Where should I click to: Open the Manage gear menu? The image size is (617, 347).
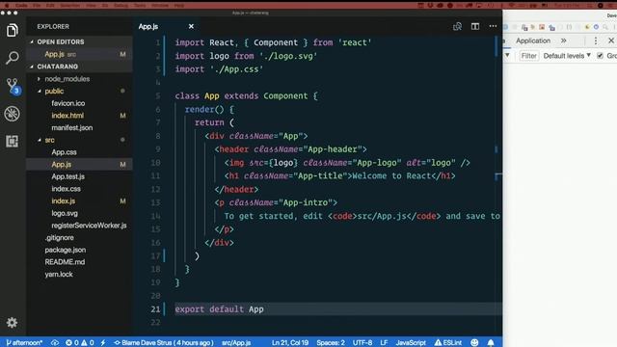pos(12,323)
